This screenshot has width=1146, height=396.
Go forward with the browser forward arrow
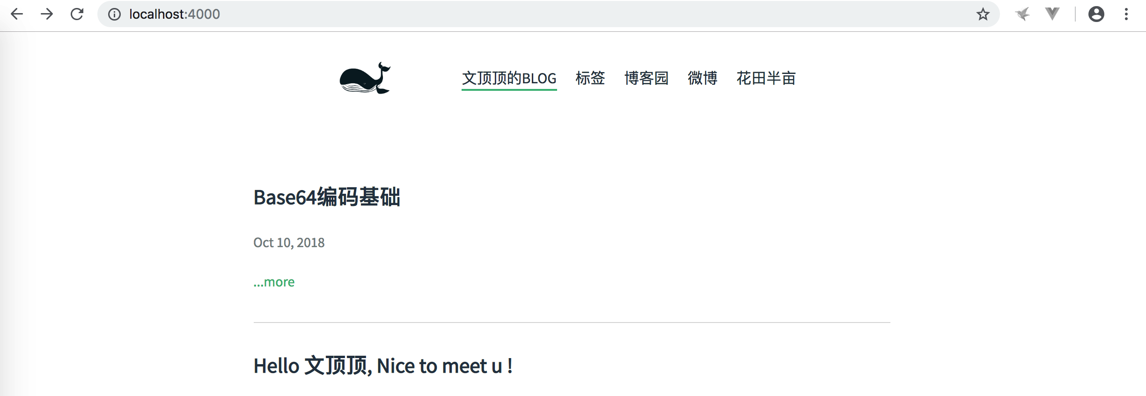pyautogui.click(x=47, y=14)
